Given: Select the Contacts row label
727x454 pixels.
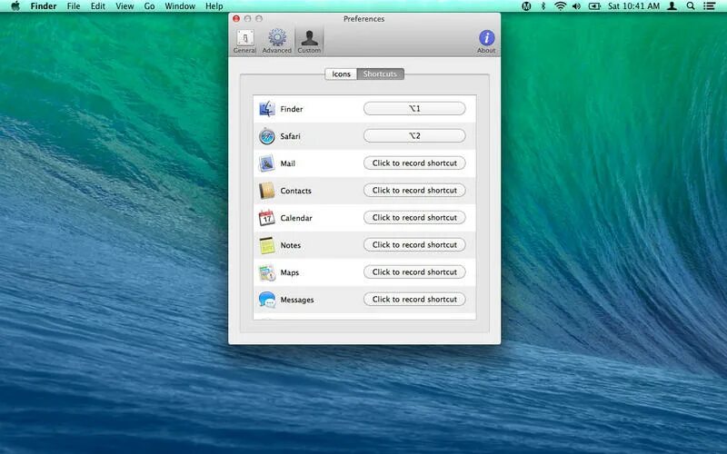Looking at the screenshot, I should click(296, 191).
